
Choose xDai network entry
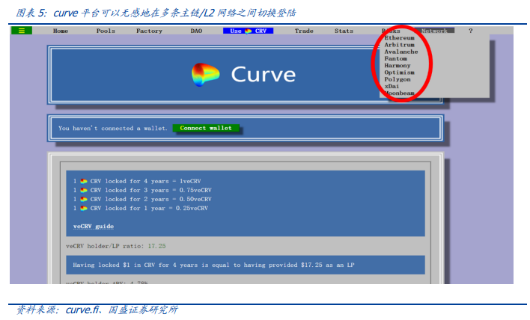tap(392, 86)
